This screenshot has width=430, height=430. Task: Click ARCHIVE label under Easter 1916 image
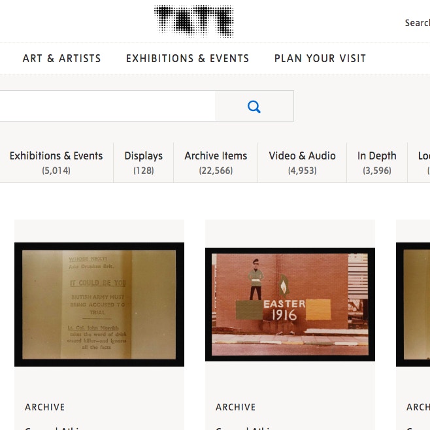236,407
